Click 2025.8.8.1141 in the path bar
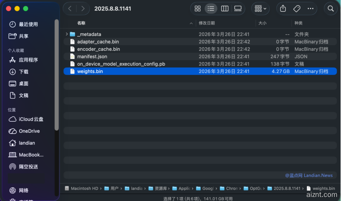341x201 pixels. pos(284,188)
